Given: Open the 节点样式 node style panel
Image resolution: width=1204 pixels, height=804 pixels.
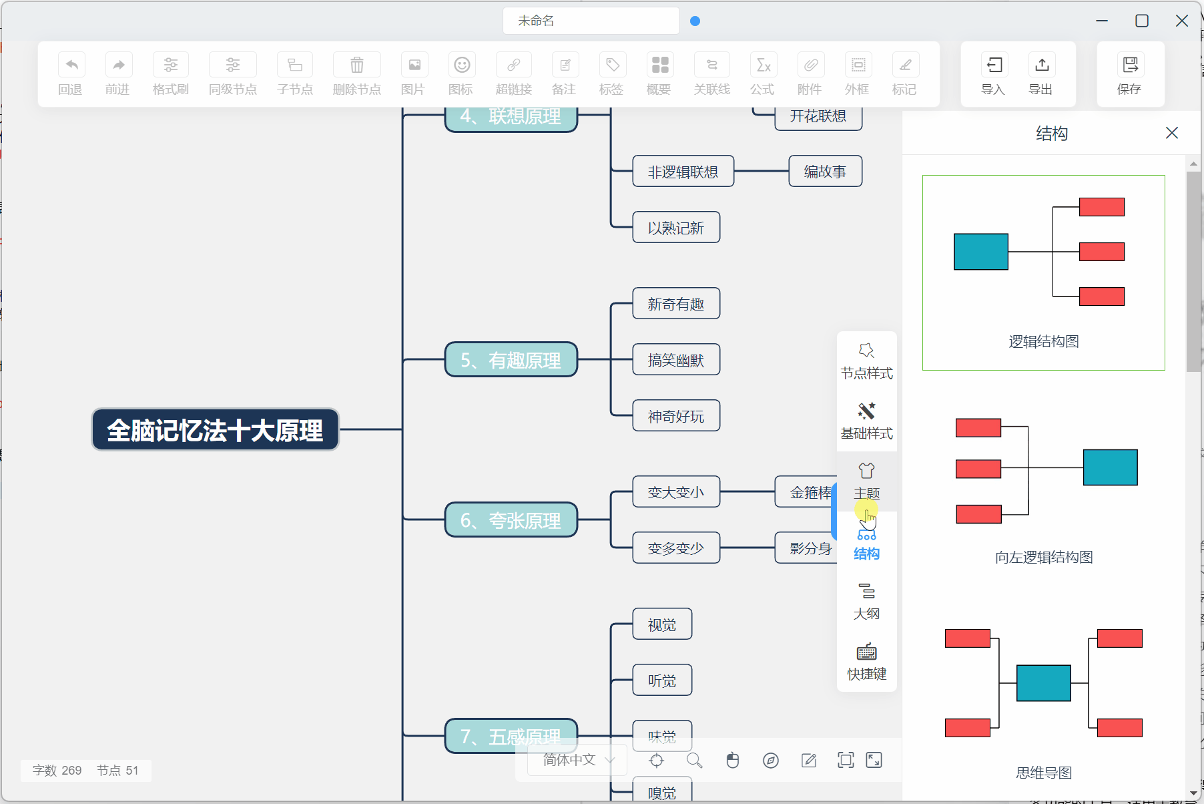Looking at the screenshot, I should click(x=866, y=361).
